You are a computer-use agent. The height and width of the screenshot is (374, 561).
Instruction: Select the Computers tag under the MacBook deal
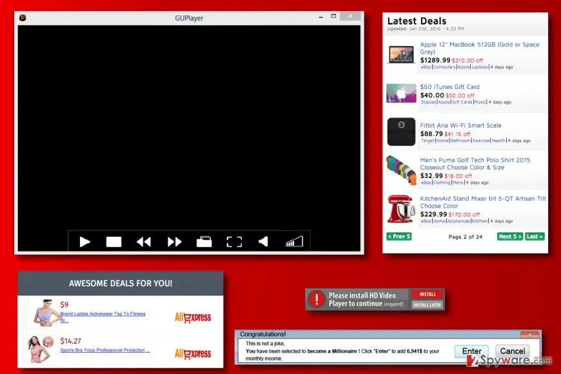[x=444, y=67]
